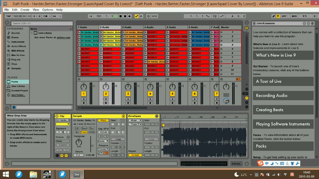
Task: Click the Drums category icon
Action: coord(9,37)
